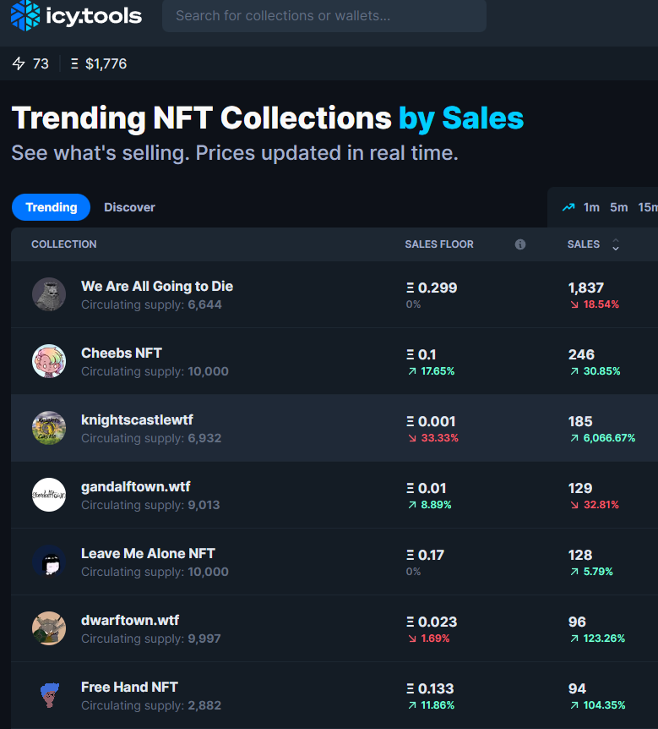Switch to the Discover tab
Screen dimensions: 658x729
[x=129, y=207]
